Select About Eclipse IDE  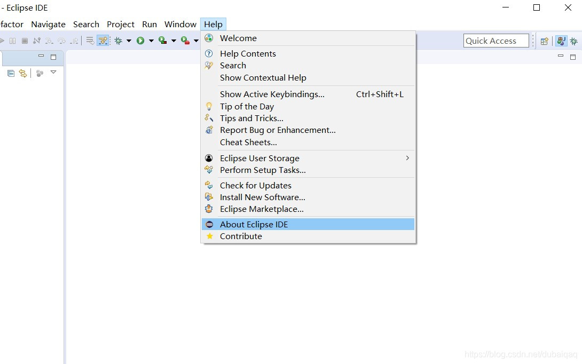[308, 225]
